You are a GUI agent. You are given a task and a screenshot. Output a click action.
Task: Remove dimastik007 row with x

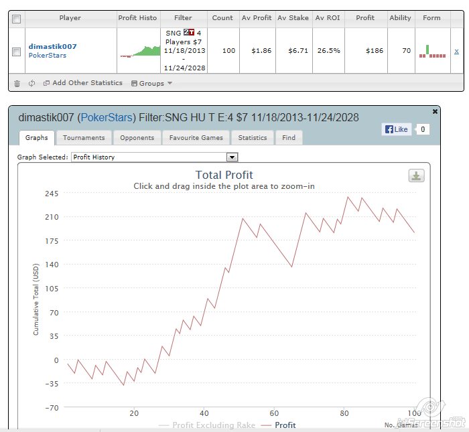pyautogui.click(x=456, y=51)
